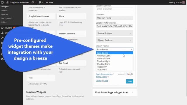Select Inset Light theme option
187x105 pixels.
pyautogui.click(x=115, y=67)
